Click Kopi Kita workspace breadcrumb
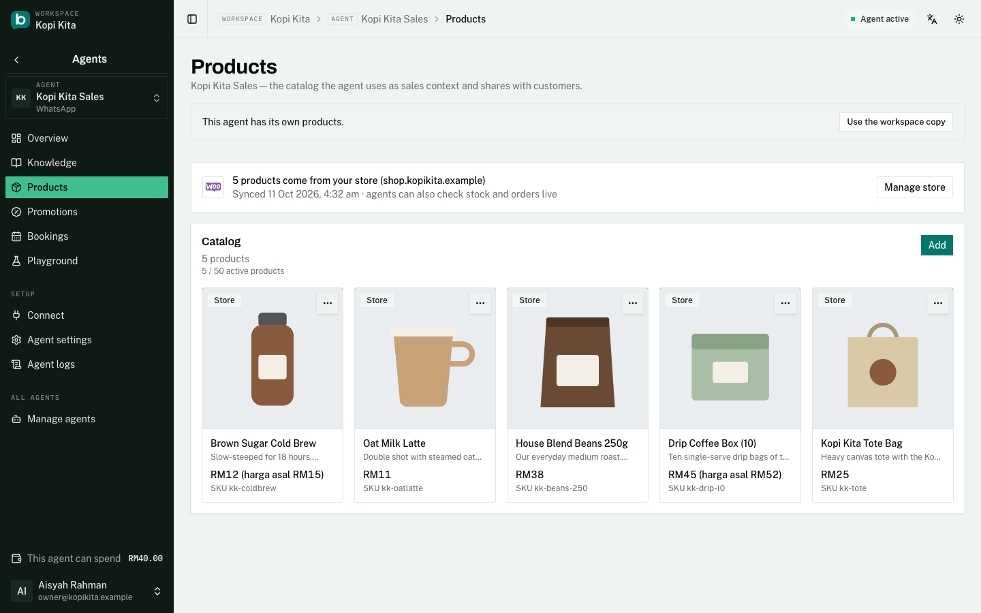The image size is (981, 613). click(290, 19)
